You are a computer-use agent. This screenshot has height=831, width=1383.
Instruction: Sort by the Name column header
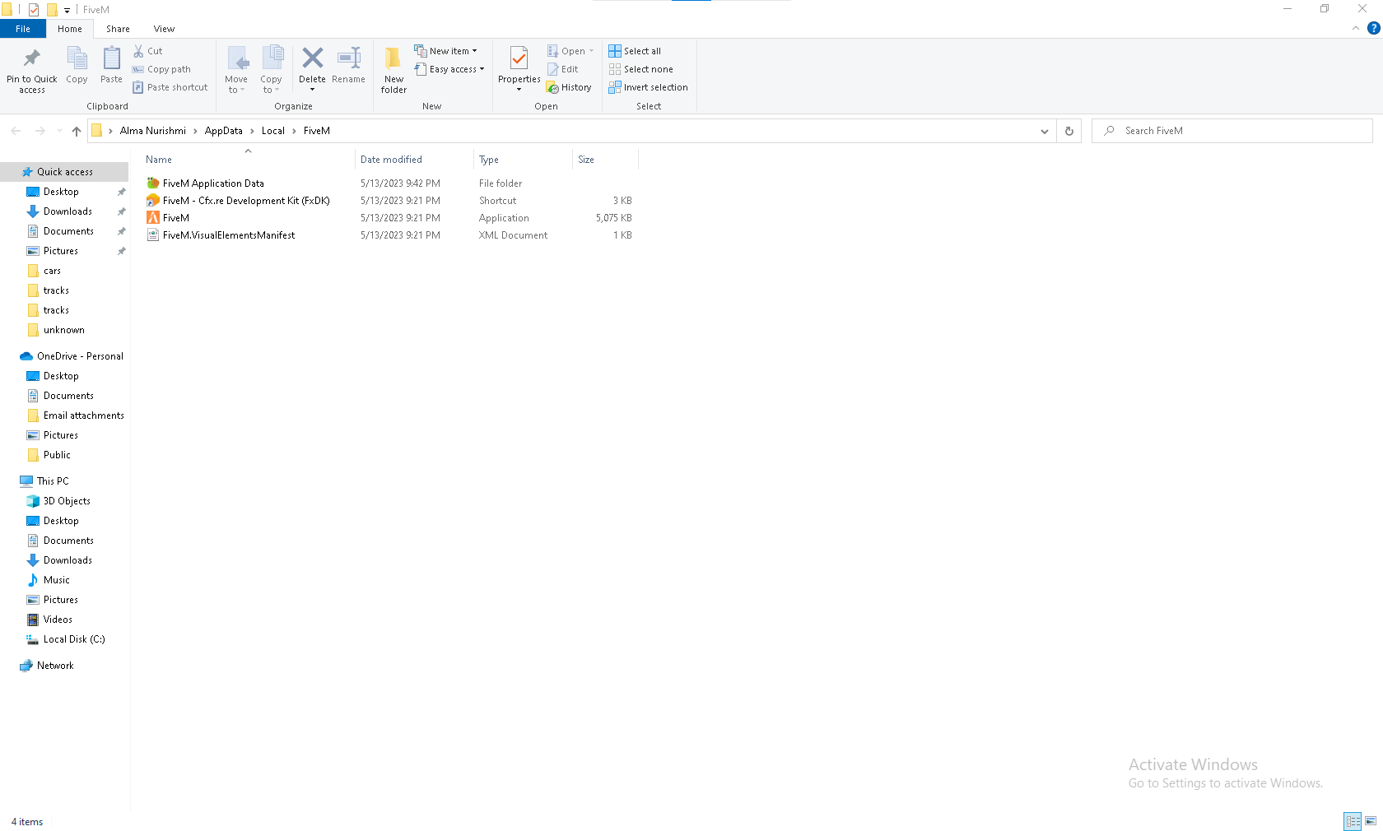(x=248, y=160)
